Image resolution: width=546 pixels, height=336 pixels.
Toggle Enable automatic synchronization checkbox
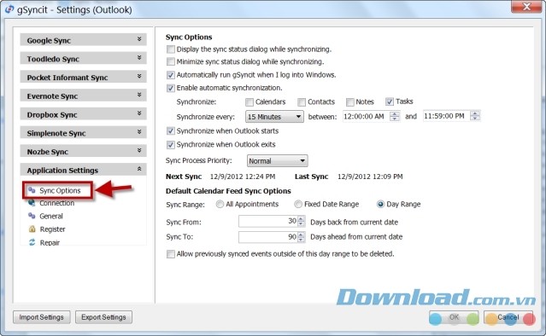171,88
